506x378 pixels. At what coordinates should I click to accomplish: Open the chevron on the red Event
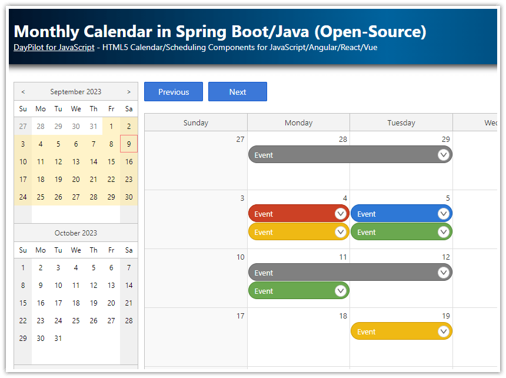341,213
